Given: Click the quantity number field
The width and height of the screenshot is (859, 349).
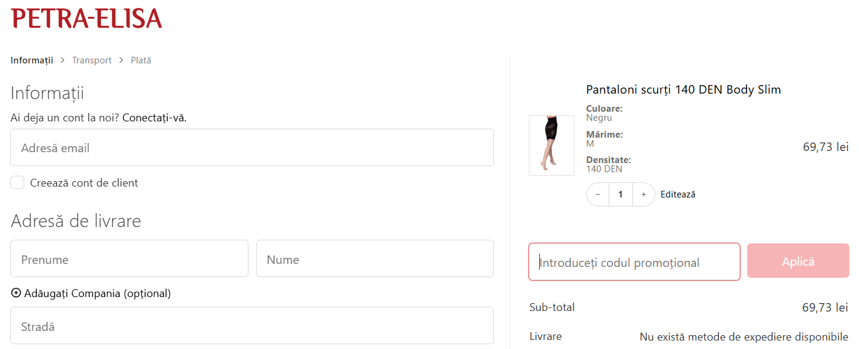Looking at the screenshot, I should point(621,194).
